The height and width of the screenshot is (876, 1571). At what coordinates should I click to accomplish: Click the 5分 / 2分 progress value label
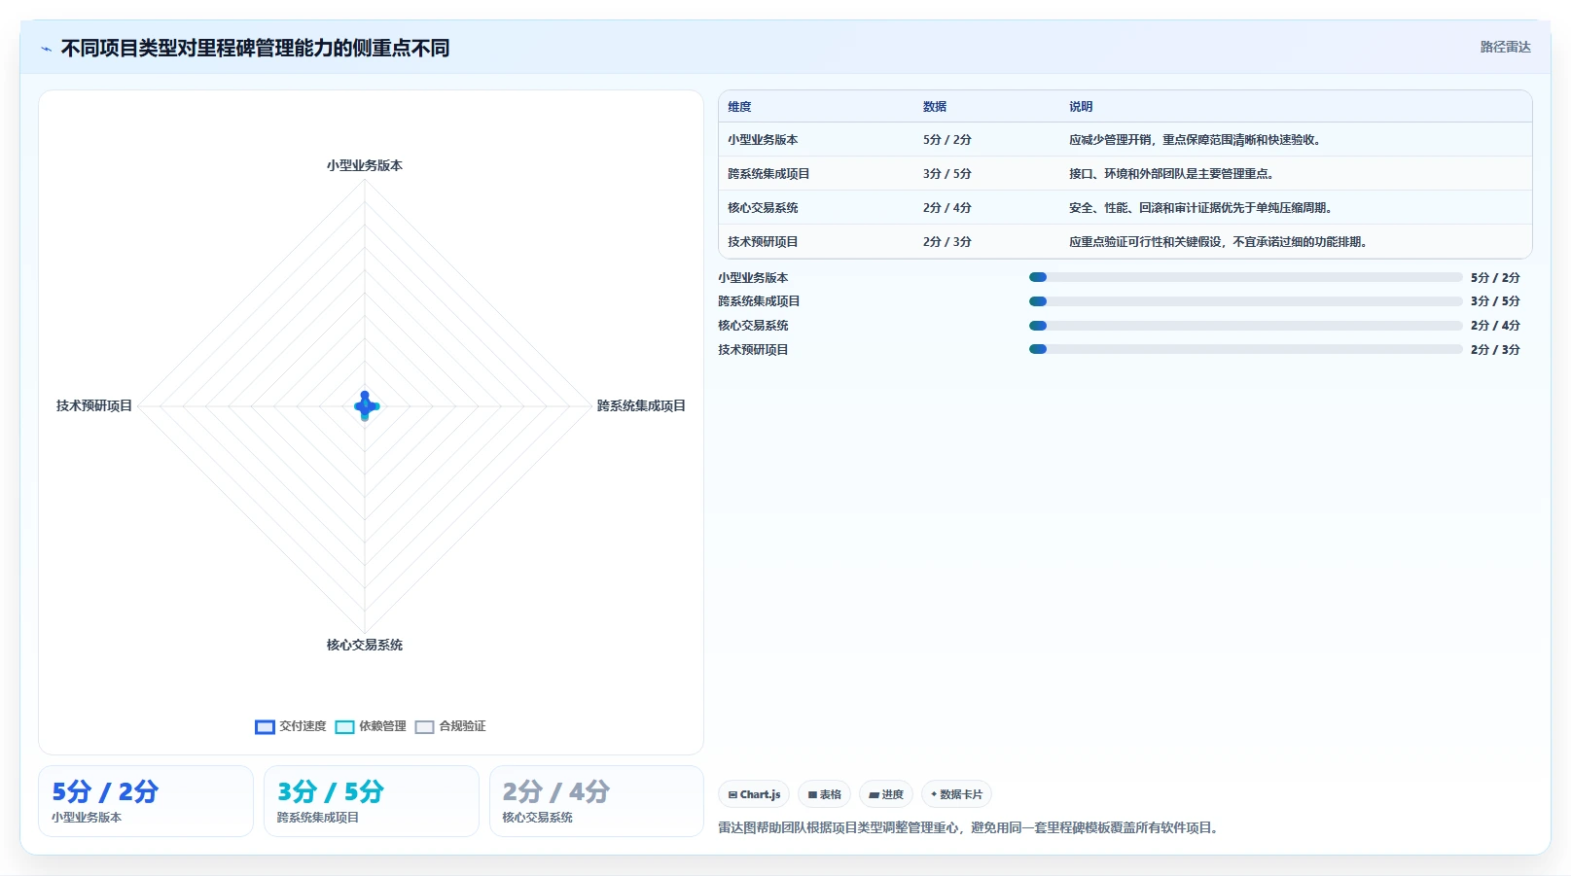coord(1495,277)
